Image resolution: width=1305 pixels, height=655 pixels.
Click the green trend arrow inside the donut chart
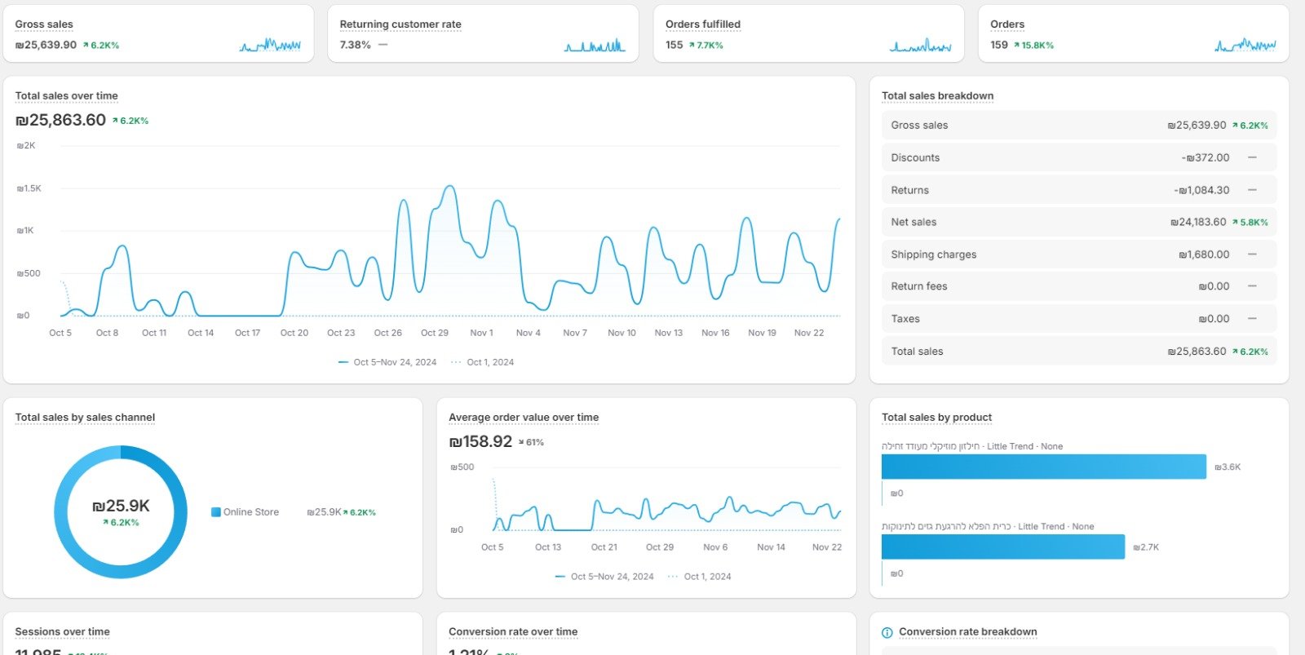point(106,523)
